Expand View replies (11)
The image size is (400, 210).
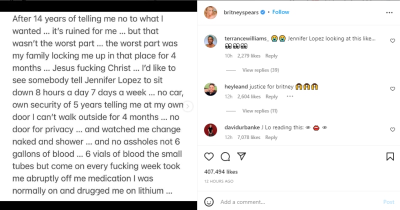pyautogui.click(x=259, y=110)
